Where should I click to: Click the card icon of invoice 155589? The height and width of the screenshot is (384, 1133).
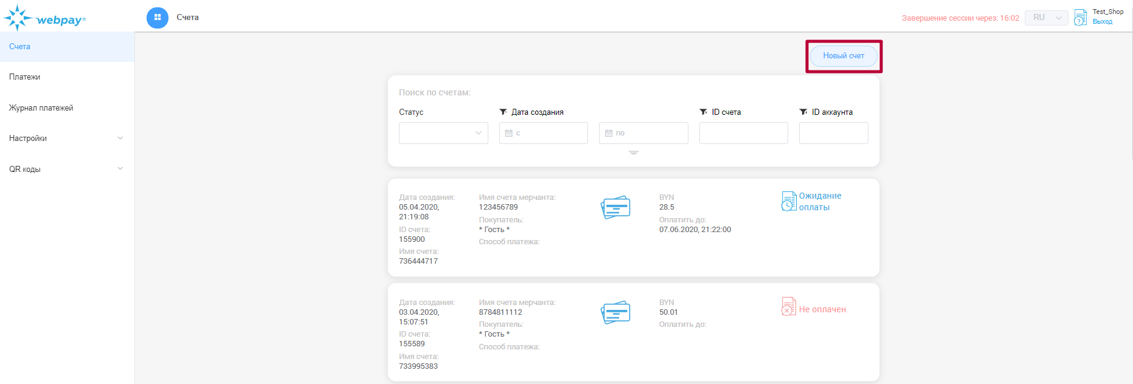615,312
